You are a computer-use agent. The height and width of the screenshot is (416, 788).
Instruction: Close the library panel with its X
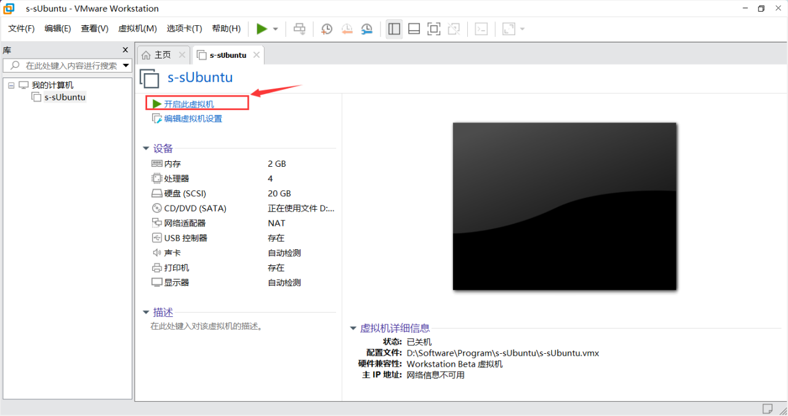click(126, 50)
